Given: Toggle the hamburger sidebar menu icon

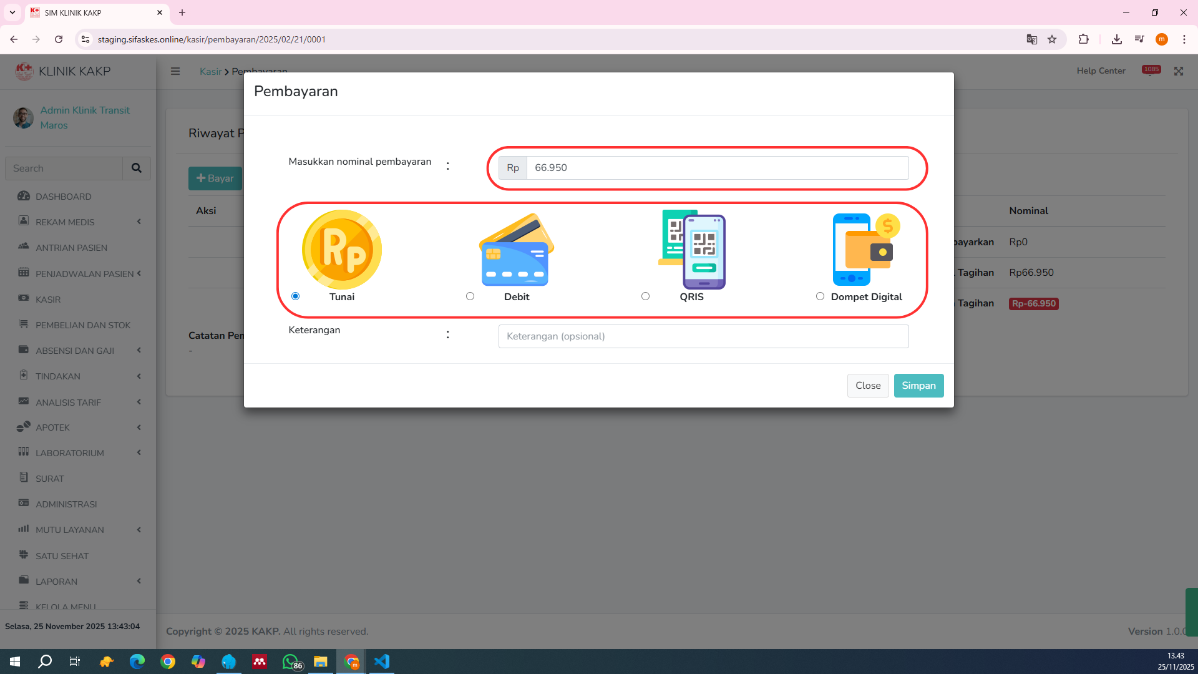Looking at the screenshot, I should (x=175, y=71).
